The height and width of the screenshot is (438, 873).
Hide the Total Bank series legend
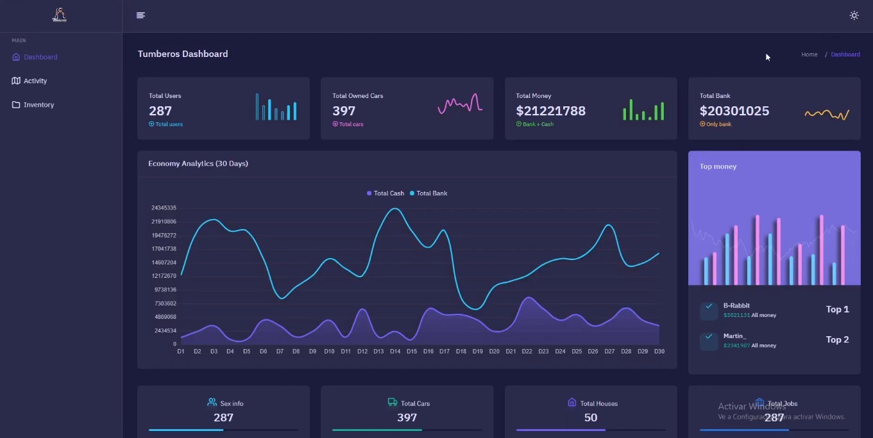pyautogui.click(x=428, y=193)
